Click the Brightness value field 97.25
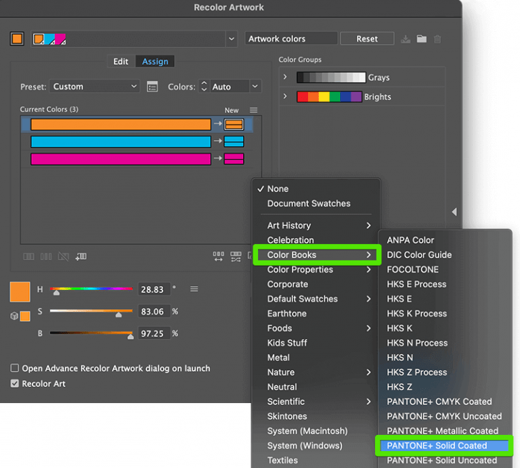The width and height of the screenshot is (520, 468). coord(154,333)
